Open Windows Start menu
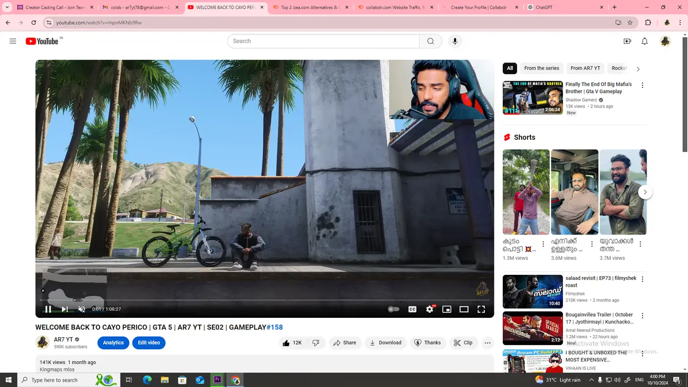Viewport: 688px width, 387px height. tap(8, 380)
